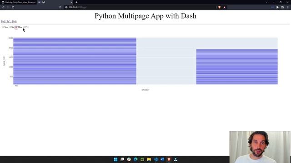The image size is (291, 163).
Task: Open the Pg3 page link
Action: [x=14, y=21]
